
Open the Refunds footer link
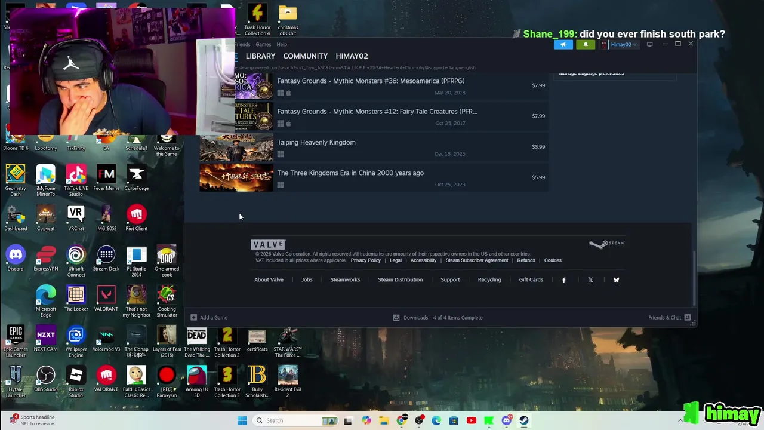526,260
